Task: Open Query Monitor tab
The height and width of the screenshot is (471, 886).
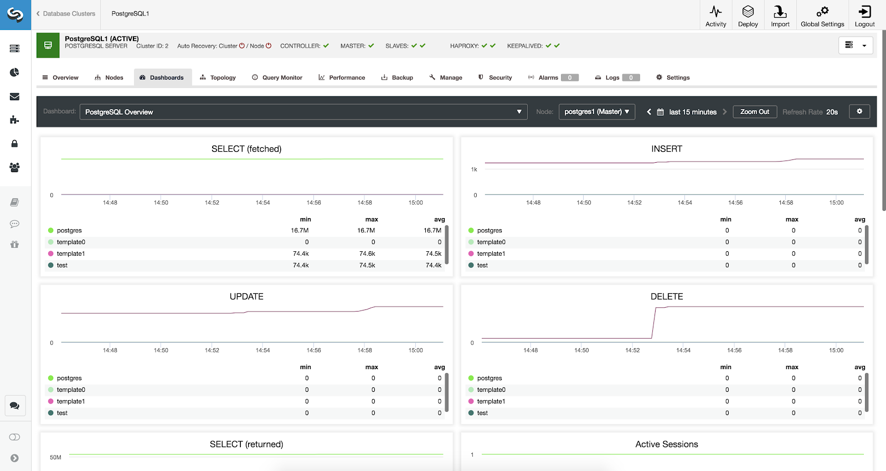Action: (277, 77)
